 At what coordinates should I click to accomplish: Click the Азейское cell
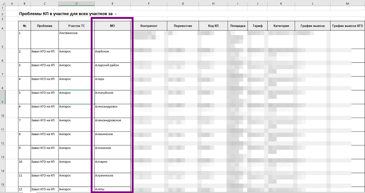tap(112, 55)
